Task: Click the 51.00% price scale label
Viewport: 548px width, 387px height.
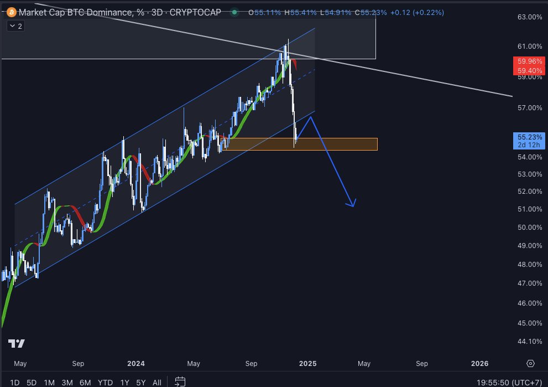Action: pos(530,209)
